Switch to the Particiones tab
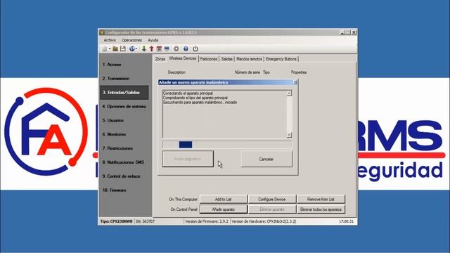Image resolution: width=450 pixels, height=253 pixels. 209,59
